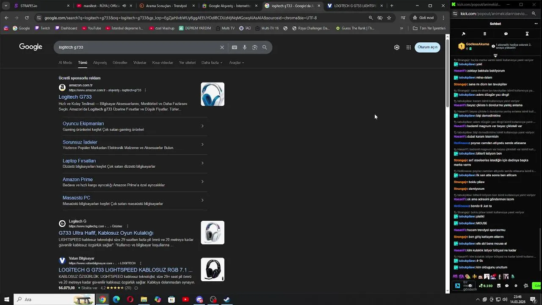Open the Logitech G733 Amazon ad link
This screenshot has width=542, height=305.
pos(75,97)
